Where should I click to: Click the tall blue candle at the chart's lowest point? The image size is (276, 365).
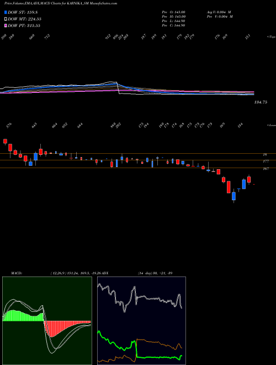pyautogui.click(x=233, y=196)
